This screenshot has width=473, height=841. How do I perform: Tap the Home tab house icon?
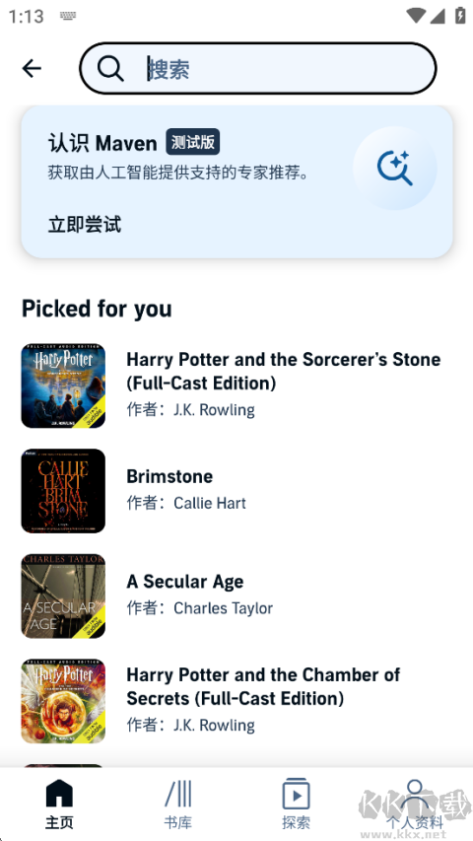[x=59, y=794]
